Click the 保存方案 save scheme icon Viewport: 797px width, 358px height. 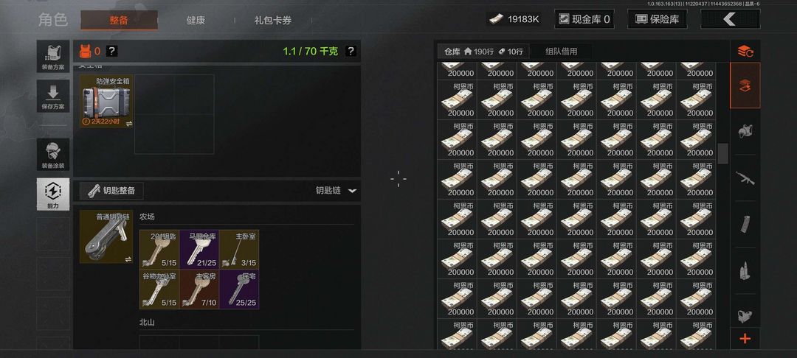point(53,96)
